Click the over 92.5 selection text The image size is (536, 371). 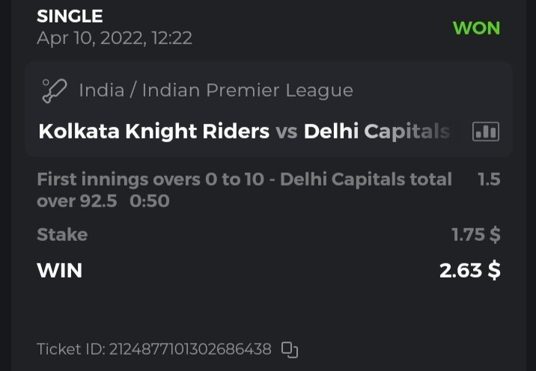76,201
